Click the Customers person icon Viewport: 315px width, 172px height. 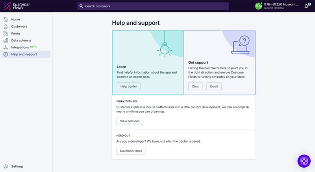6,26
